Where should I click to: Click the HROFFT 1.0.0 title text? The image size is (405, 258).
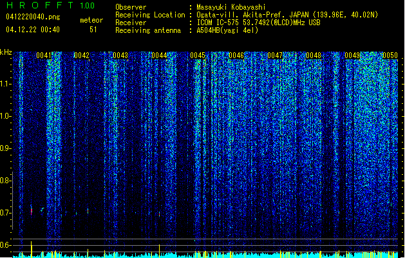(x=51, y=5)
